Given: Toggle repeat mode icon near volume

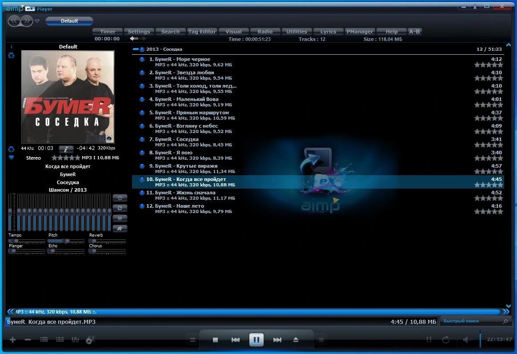Looking at the screenshot, I should (446, 339).
